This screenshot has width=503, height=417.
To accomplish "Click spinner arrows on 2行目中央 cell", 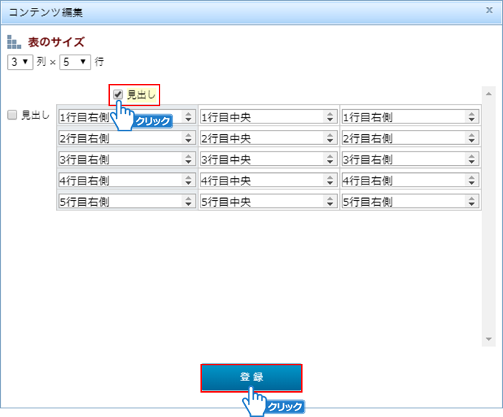I will [330, 138].
